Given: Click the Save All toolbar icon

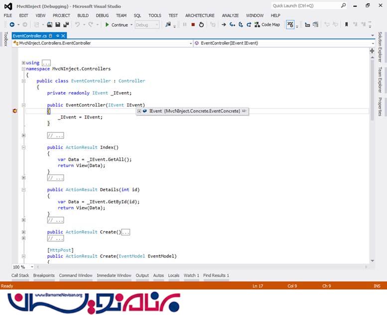Looking at the screenshot, I should [x=66, y=24].
